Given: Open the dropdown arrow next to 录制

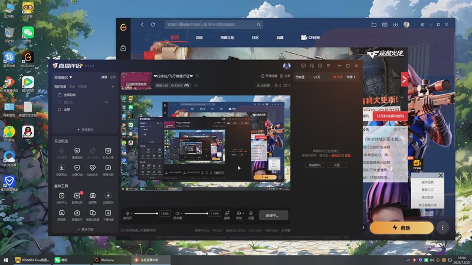Looking at the screenshot, I should pos(243,213).
